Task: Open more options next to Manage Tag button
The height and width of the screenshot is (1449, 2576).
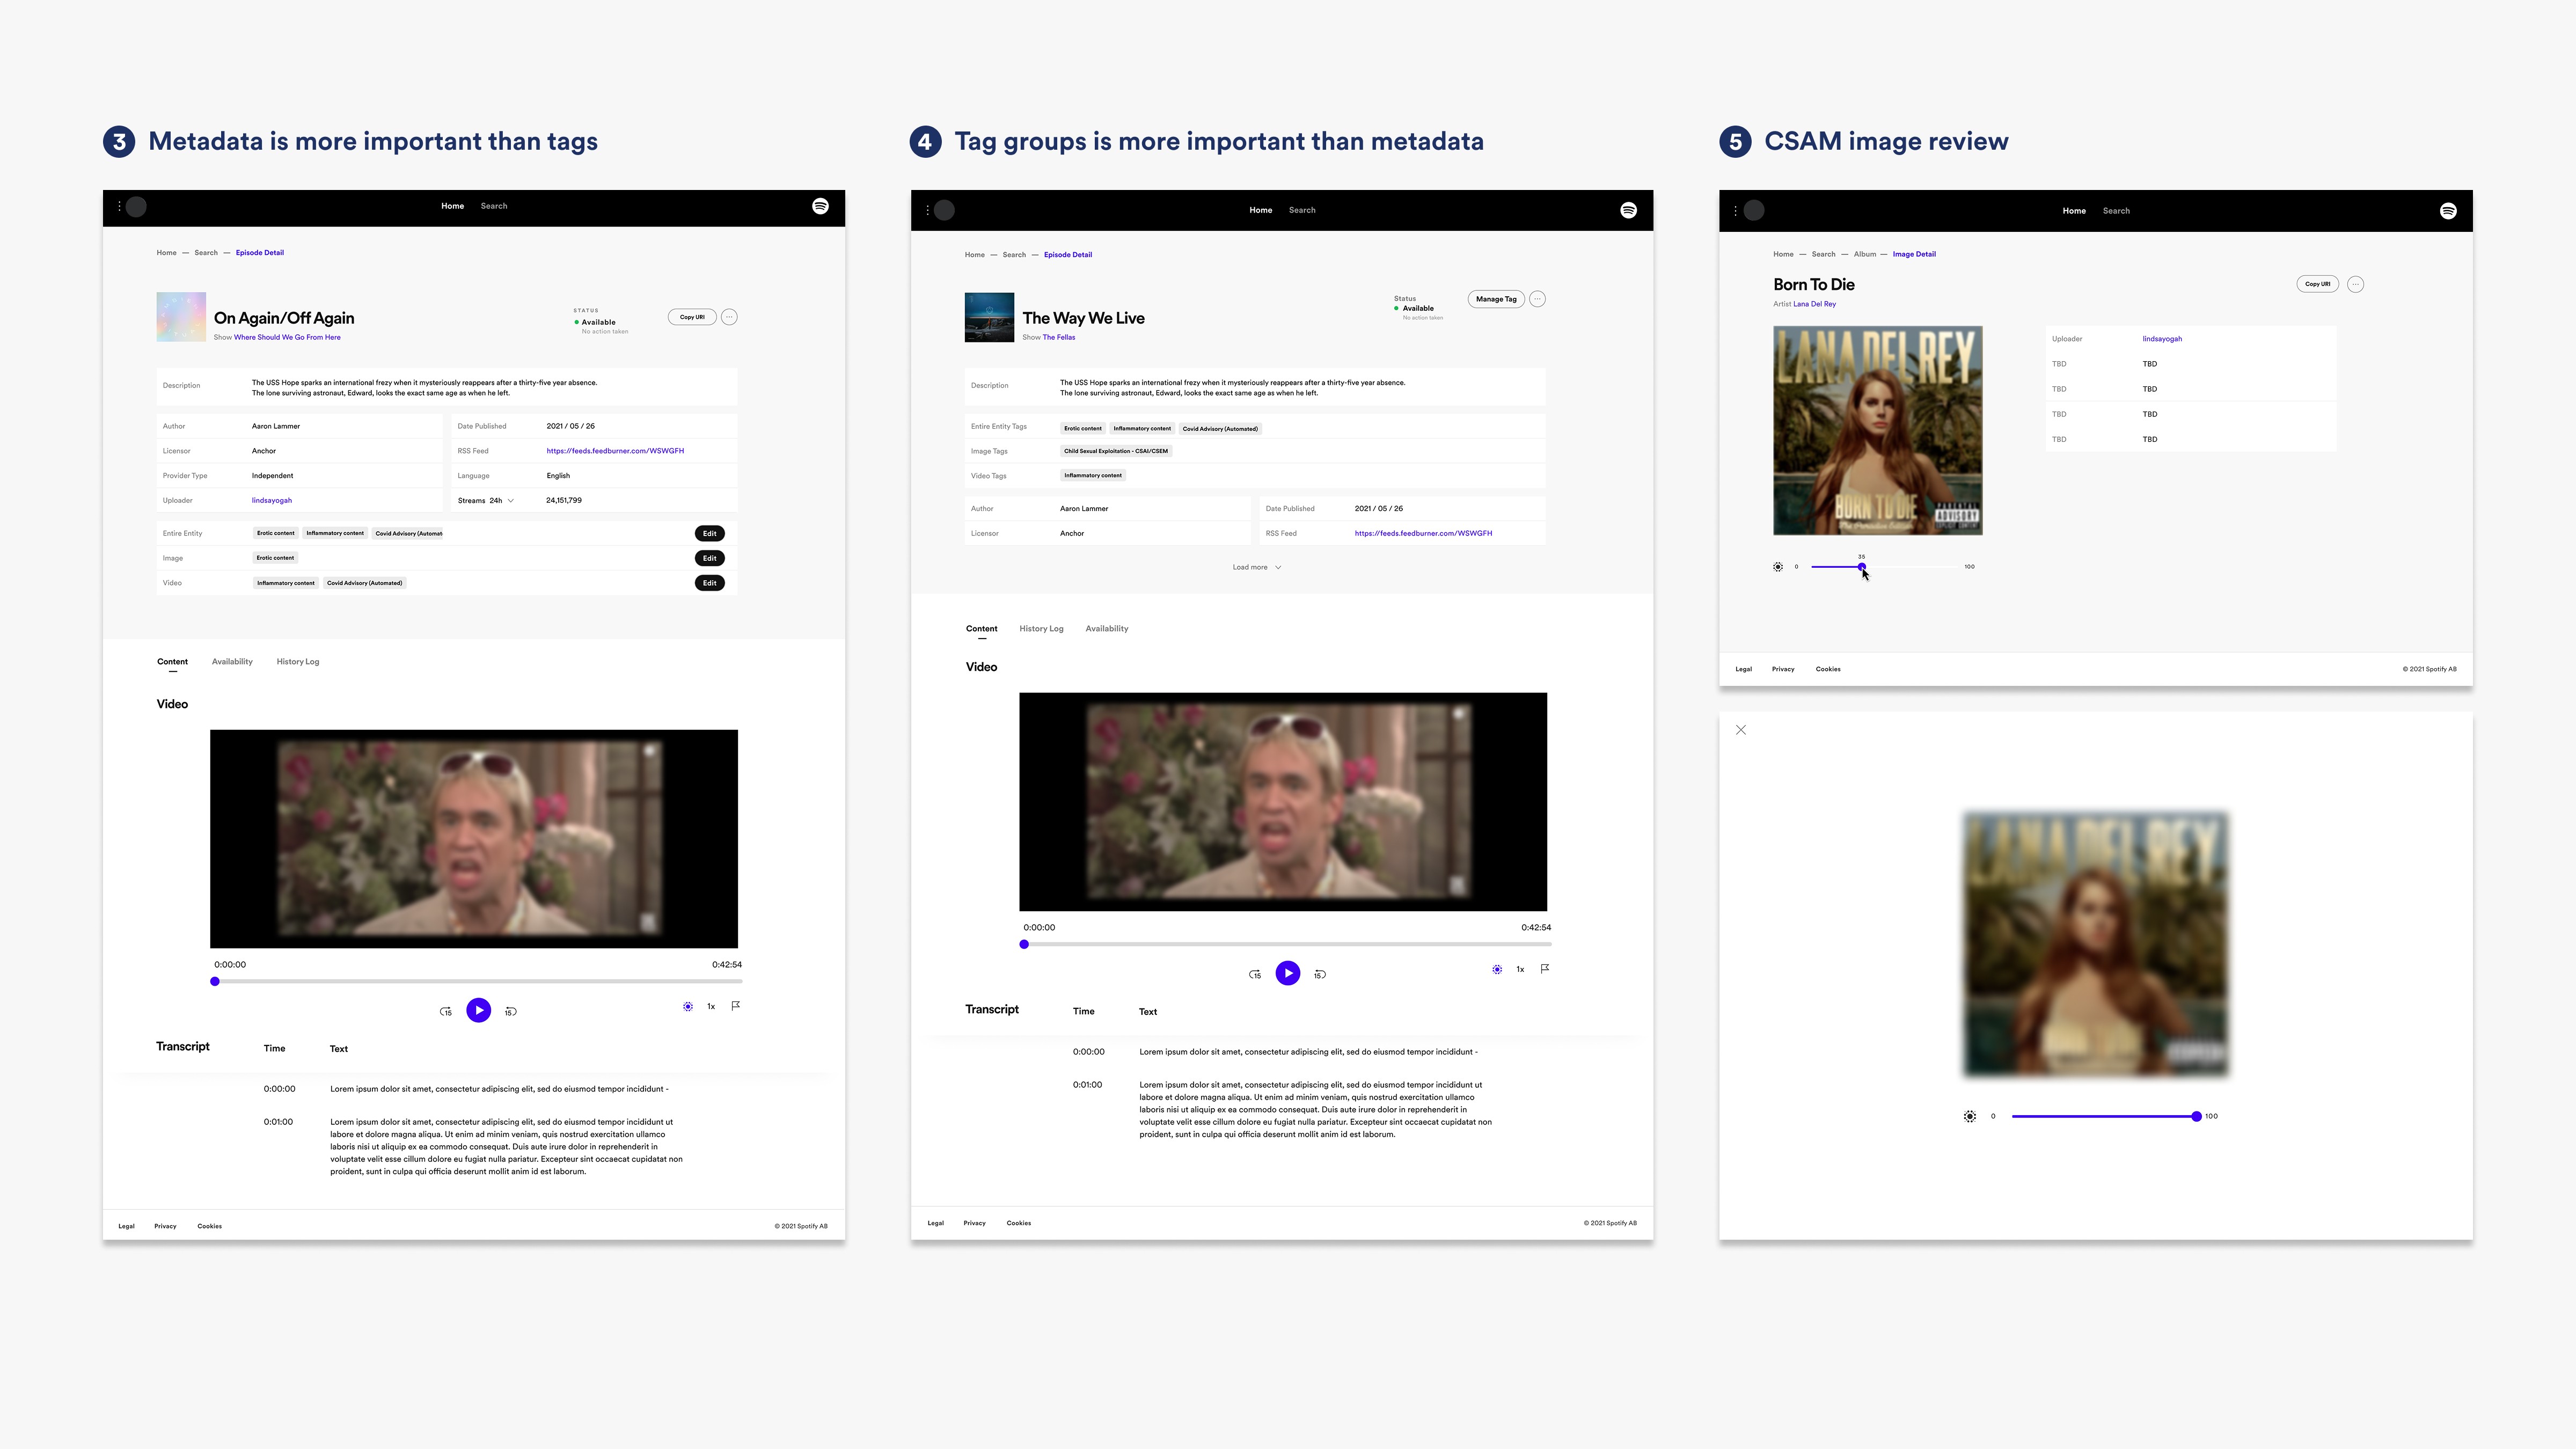Action: 1538,299
